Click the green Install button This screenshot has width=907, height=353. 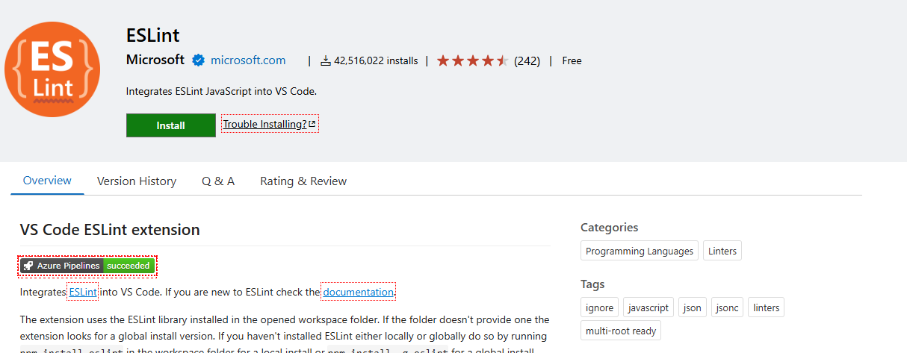170,125
